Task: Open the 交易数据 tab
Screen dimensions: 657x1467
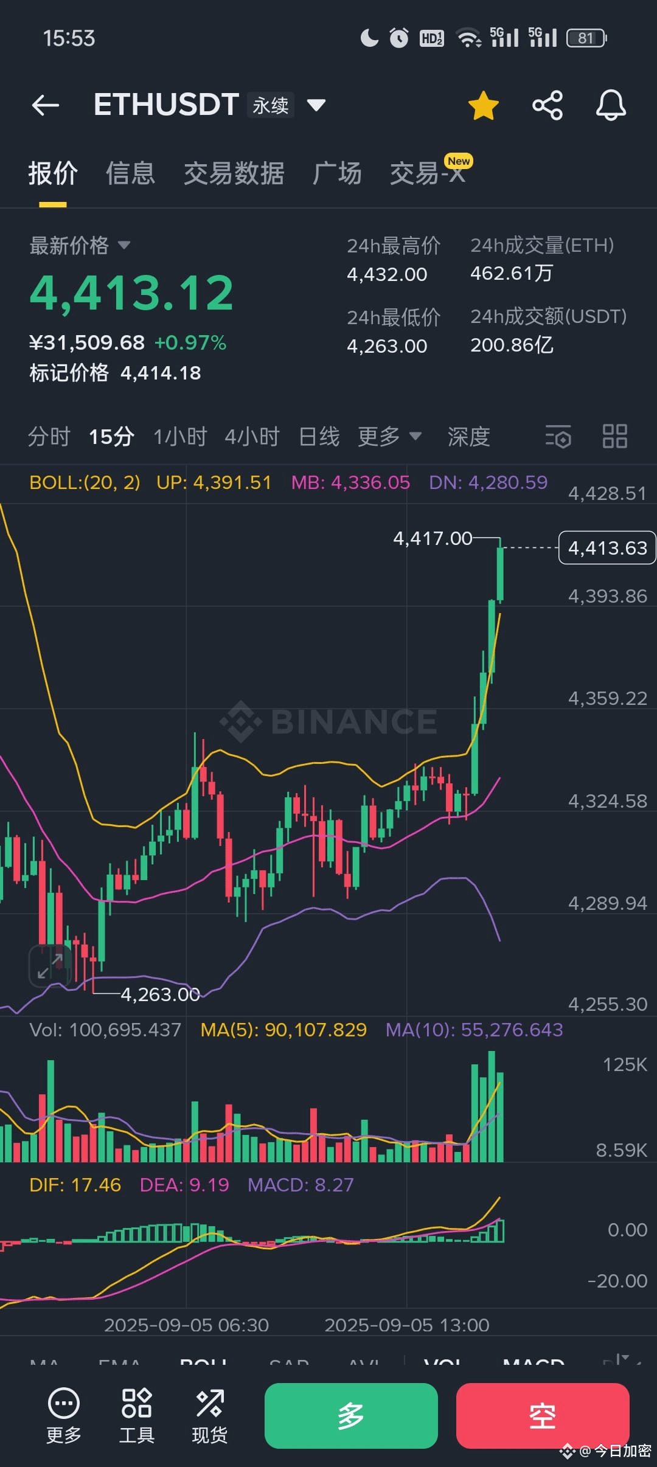Action: click(x=234, y=173)
